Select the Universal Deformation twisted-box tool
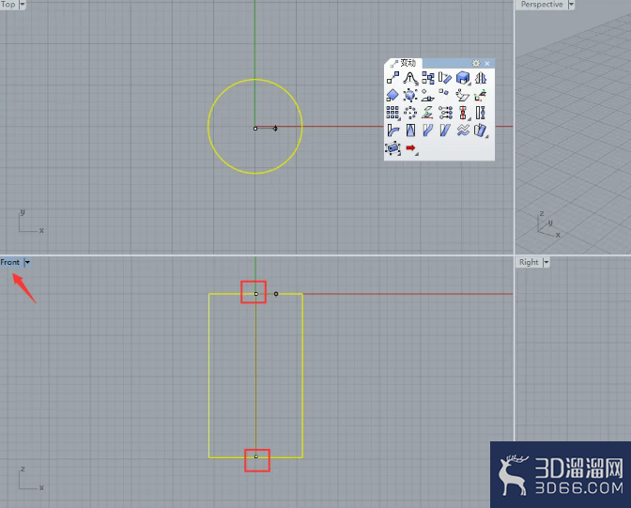This screenshot has width=631, height=508. tap(481, 131)
